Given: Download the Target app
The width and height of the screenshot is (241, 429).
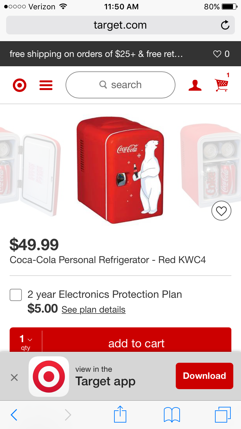Looking at the screenshot, I should point(204,376).
